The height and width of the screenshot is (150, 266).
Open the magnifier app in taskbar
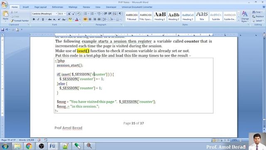[89, 146]
